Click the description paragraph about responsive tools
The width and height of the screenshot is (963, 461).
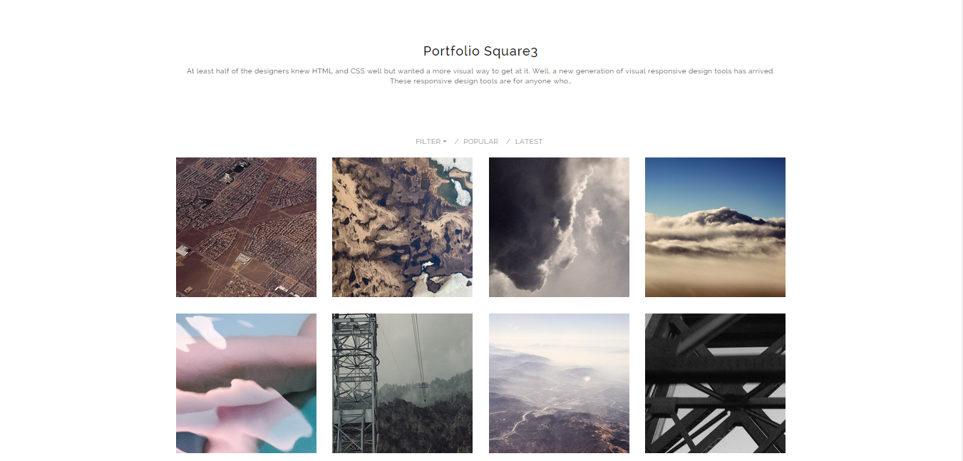[x=480, y=76]
